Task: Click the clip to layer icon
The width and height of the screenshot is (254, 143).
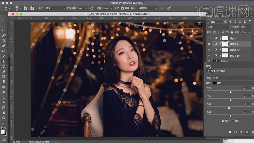Action: [x=230, y=132]
